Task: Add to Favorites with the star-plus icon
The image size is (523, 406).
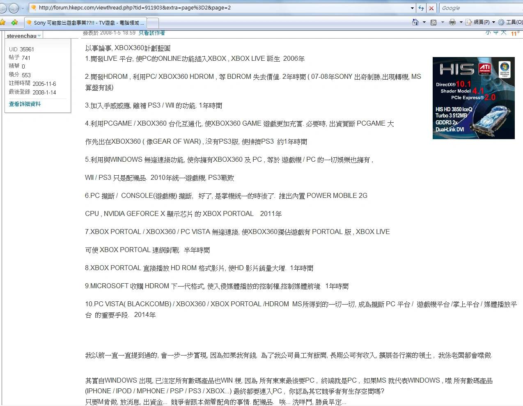Action: pyautogui.click(x=15, y=22)
